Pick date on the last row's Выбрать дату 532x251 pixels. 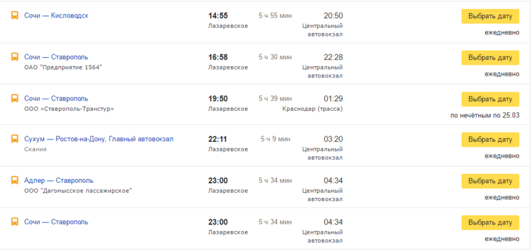tap(490, 222)
